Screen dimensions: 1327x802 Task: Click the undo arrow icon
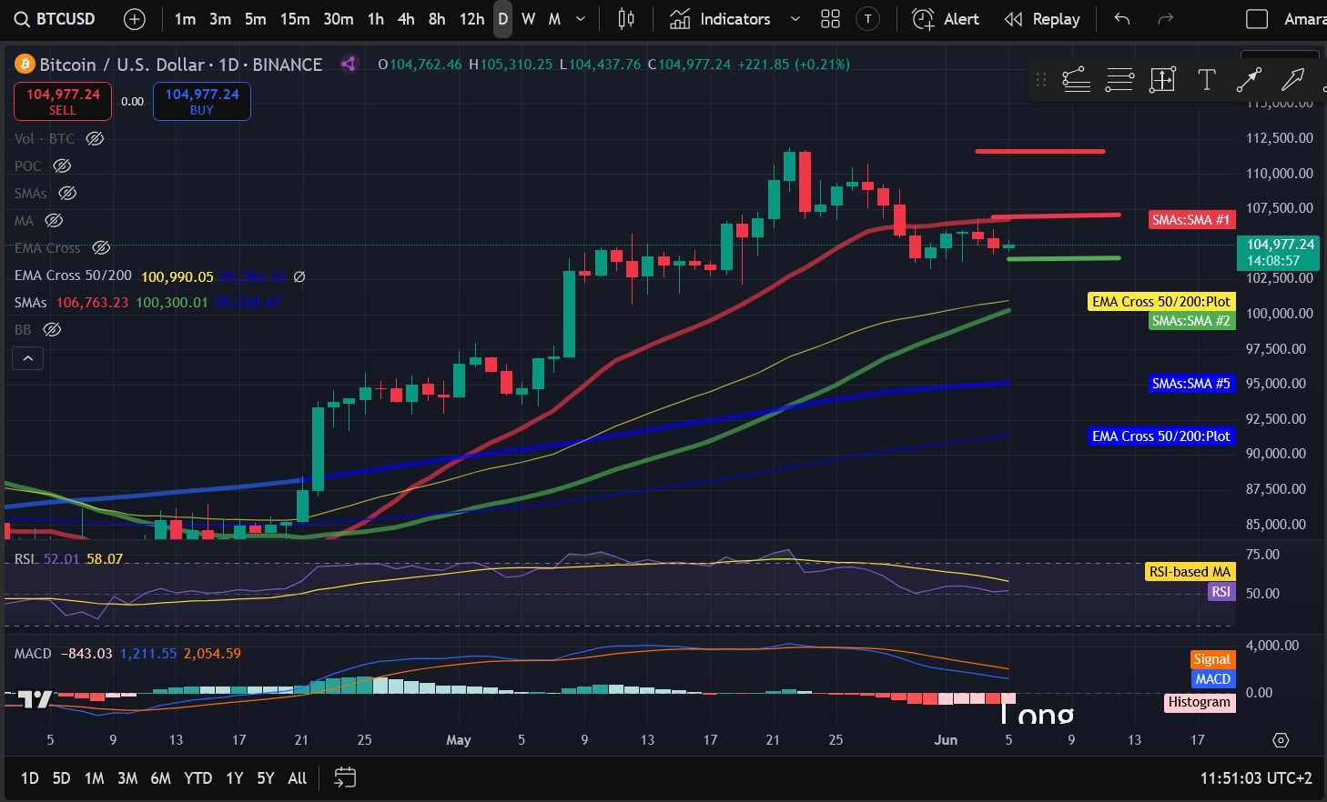point(1122,19)
